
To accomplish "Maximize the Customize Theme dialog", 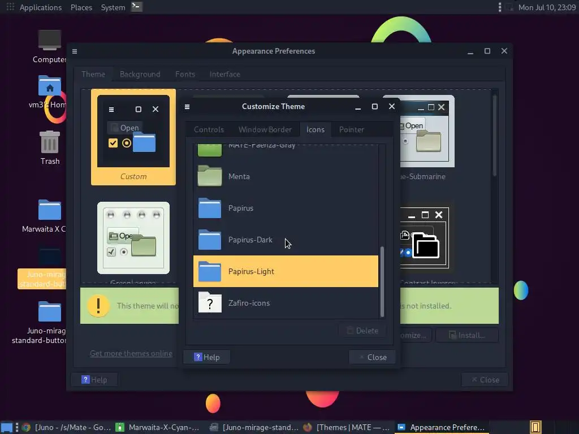I will [374, 107].
